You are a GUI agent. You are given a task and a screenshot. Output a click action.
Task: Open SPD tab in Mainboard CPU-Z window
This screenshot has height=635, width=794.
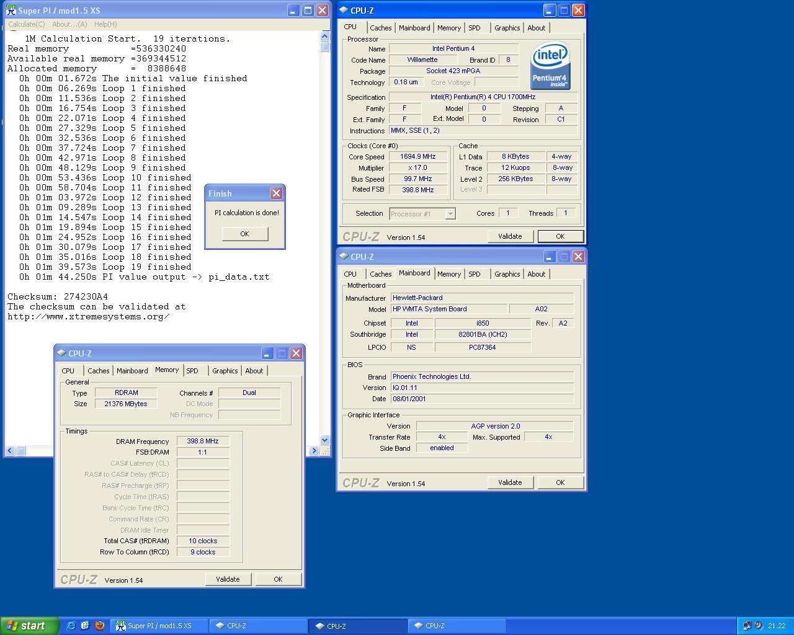point(475,274)
